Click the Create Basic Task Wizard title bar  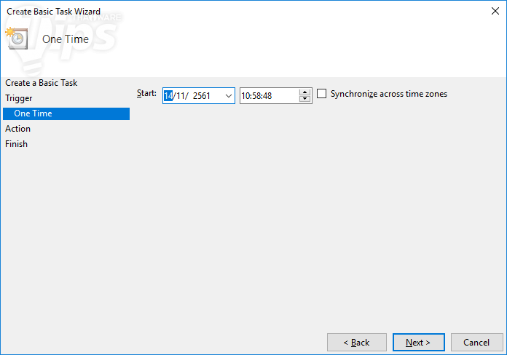click(219, 12)
